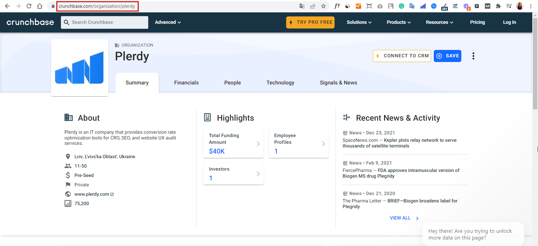Switch to the Signals & News tab

pos(338,83)
